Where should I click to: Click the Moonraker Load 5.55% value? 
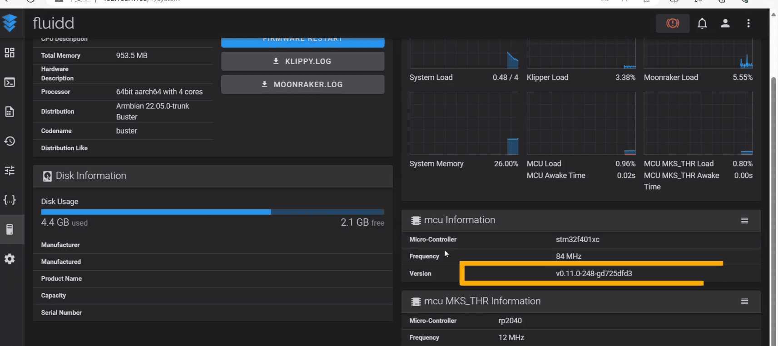click(x=742, y=77)
